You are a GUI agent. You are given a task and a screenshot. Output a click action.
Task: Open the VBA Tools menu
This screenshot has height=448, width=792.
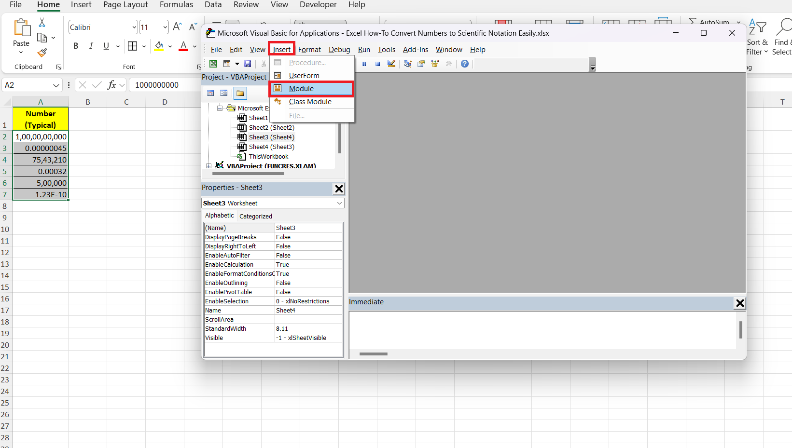click(x=386, y=50)
